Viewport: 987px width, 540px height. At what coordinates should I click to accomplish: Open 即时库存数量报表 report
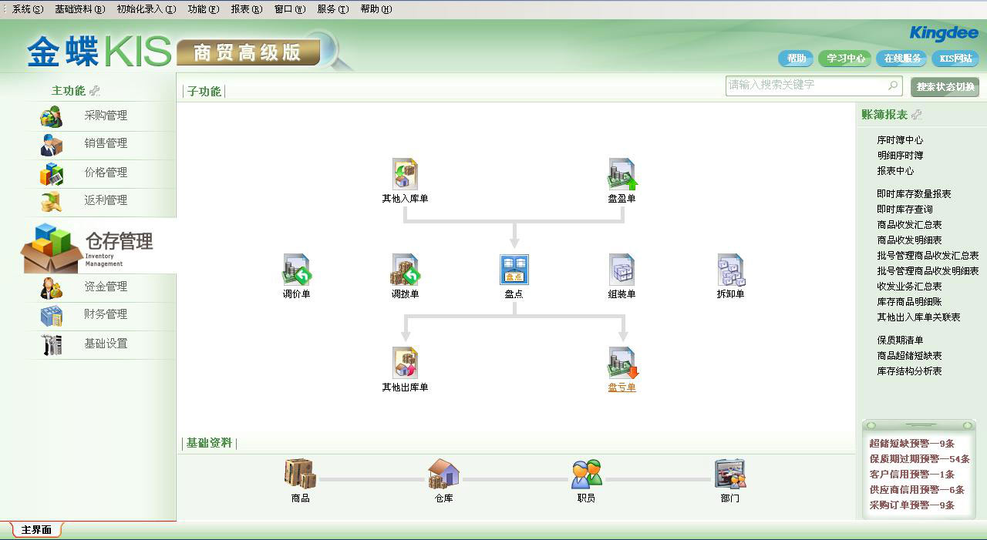[914, 194]
